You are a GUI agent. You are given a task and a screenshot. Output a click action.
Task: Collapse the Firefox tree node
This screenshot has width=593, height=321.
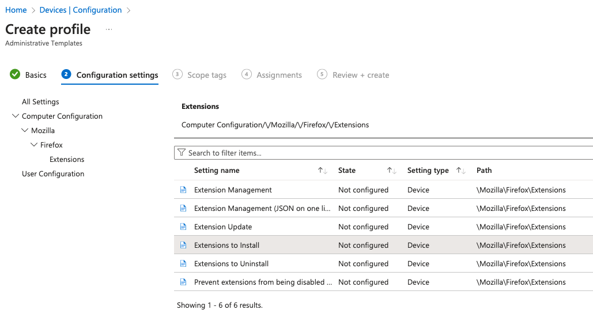(x=34, y=145)
